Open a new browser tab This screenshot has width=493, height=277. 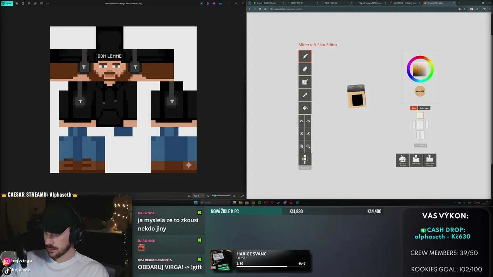point(459,3)
